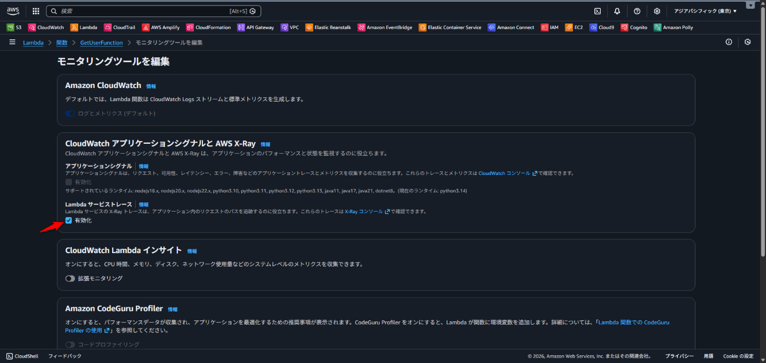Open S3 shortcut in favorites bar

tap(14, 27)
